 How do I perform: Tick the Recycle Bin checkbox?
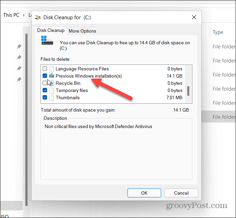click(45, 83)
